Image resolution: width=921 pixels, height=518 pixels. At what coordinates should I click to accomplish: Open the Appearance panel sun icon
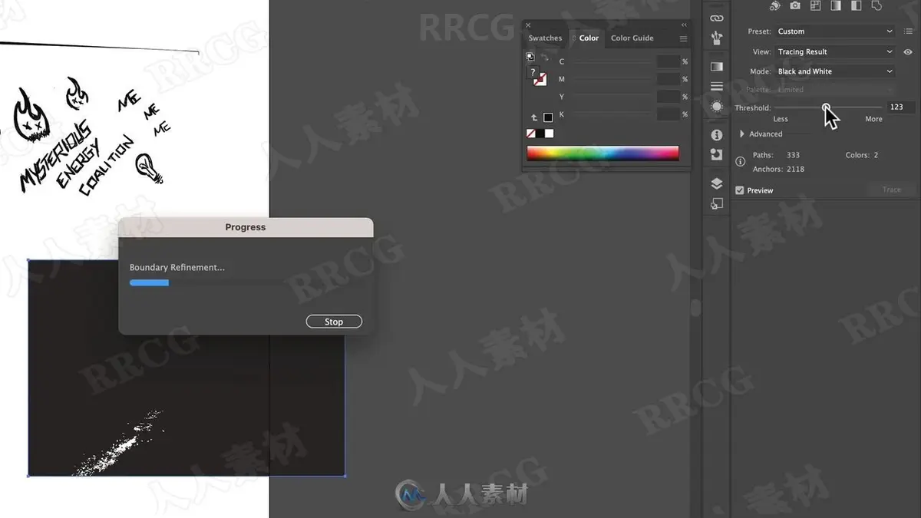tap(717, 107)
